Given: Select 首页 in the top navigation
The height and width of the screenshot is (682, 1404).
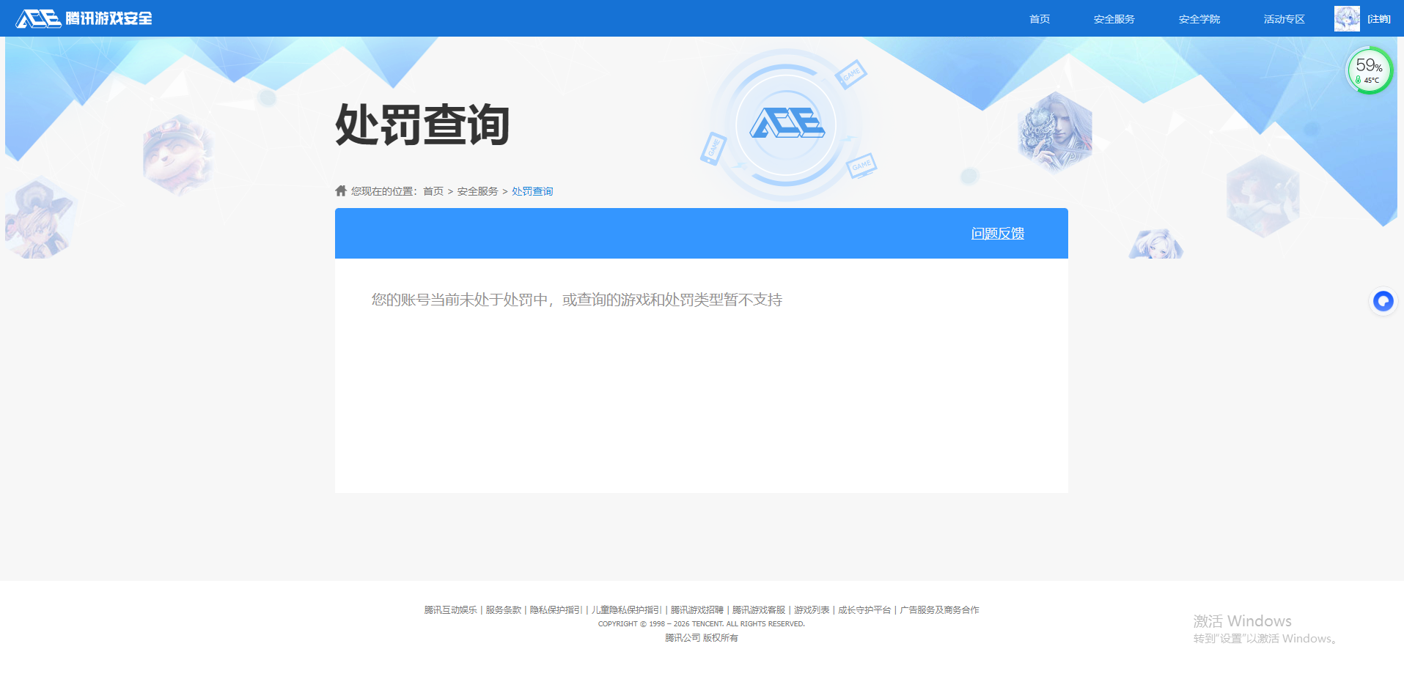Looking at the screenshot, I should pyautogui.click(x=1038, y=18).
